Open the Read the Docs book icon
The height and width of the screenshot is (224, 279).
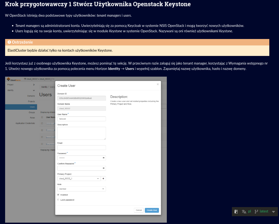click(236, 211)
